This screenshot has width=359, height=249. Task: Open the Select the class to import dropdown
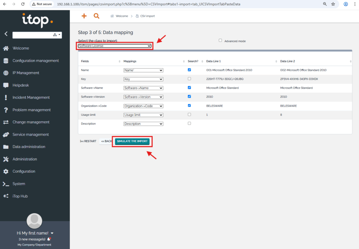point(115,46)
